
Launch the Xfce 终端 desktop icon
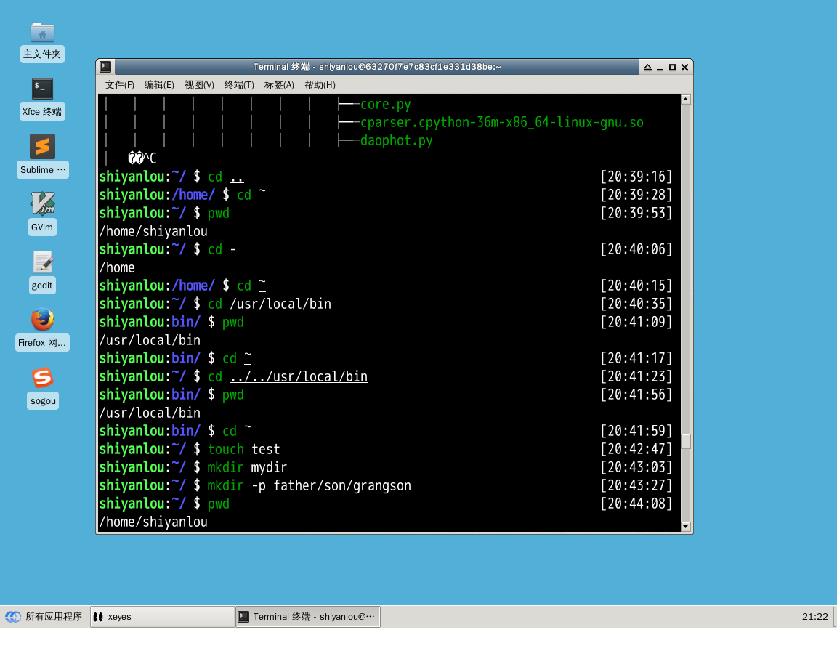pos(42,89)
